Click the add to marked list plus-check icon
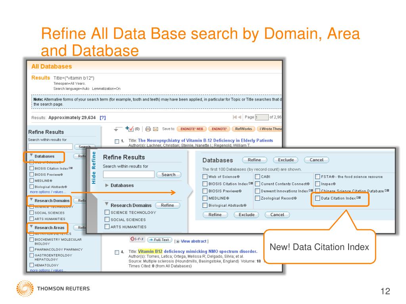The height and width of the screenshot is (304, 406). coord(130,129)
